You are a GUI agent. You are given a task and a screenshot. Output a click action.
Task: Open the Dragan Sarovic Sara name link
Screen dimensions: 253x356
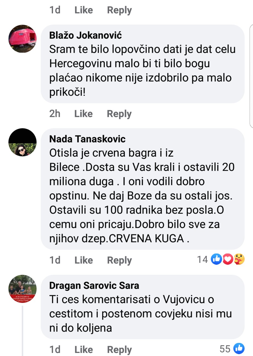[94, 285]
